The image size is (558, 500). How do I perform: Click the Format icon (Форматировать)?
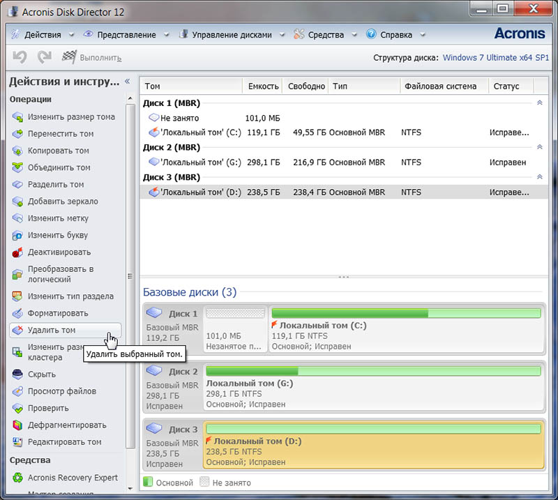[17, 313]
